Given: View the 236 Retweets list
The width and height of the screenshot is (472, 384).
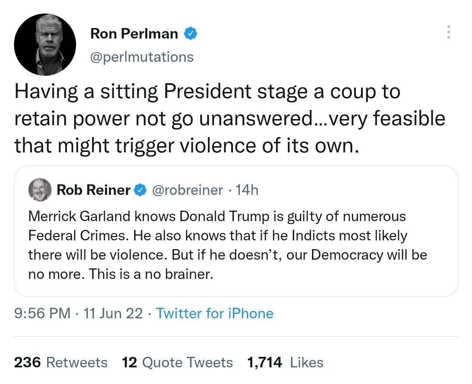Looking at the screenshot, I should [61, 363].
